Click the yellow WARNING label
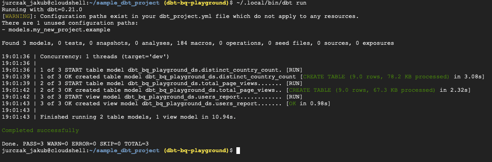This screenshot has width=492, height=162. (x=17, y=16)
